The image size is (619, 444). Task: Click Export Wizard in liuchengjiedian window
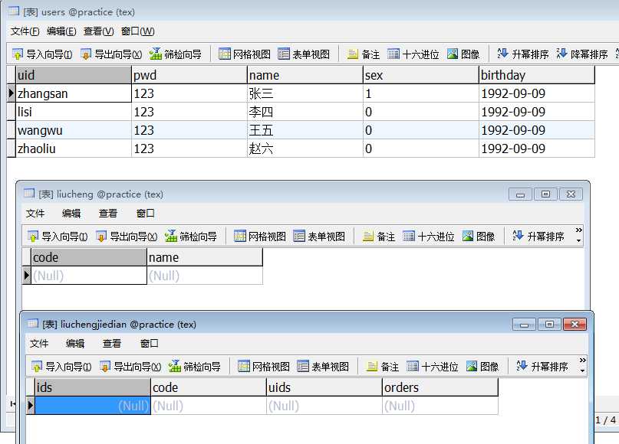(x=130, y=367)
